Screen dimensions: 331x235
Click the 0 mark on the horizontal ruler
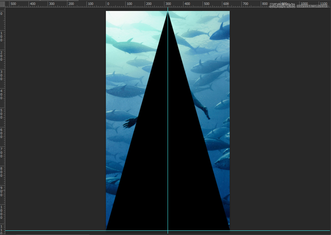108,4
